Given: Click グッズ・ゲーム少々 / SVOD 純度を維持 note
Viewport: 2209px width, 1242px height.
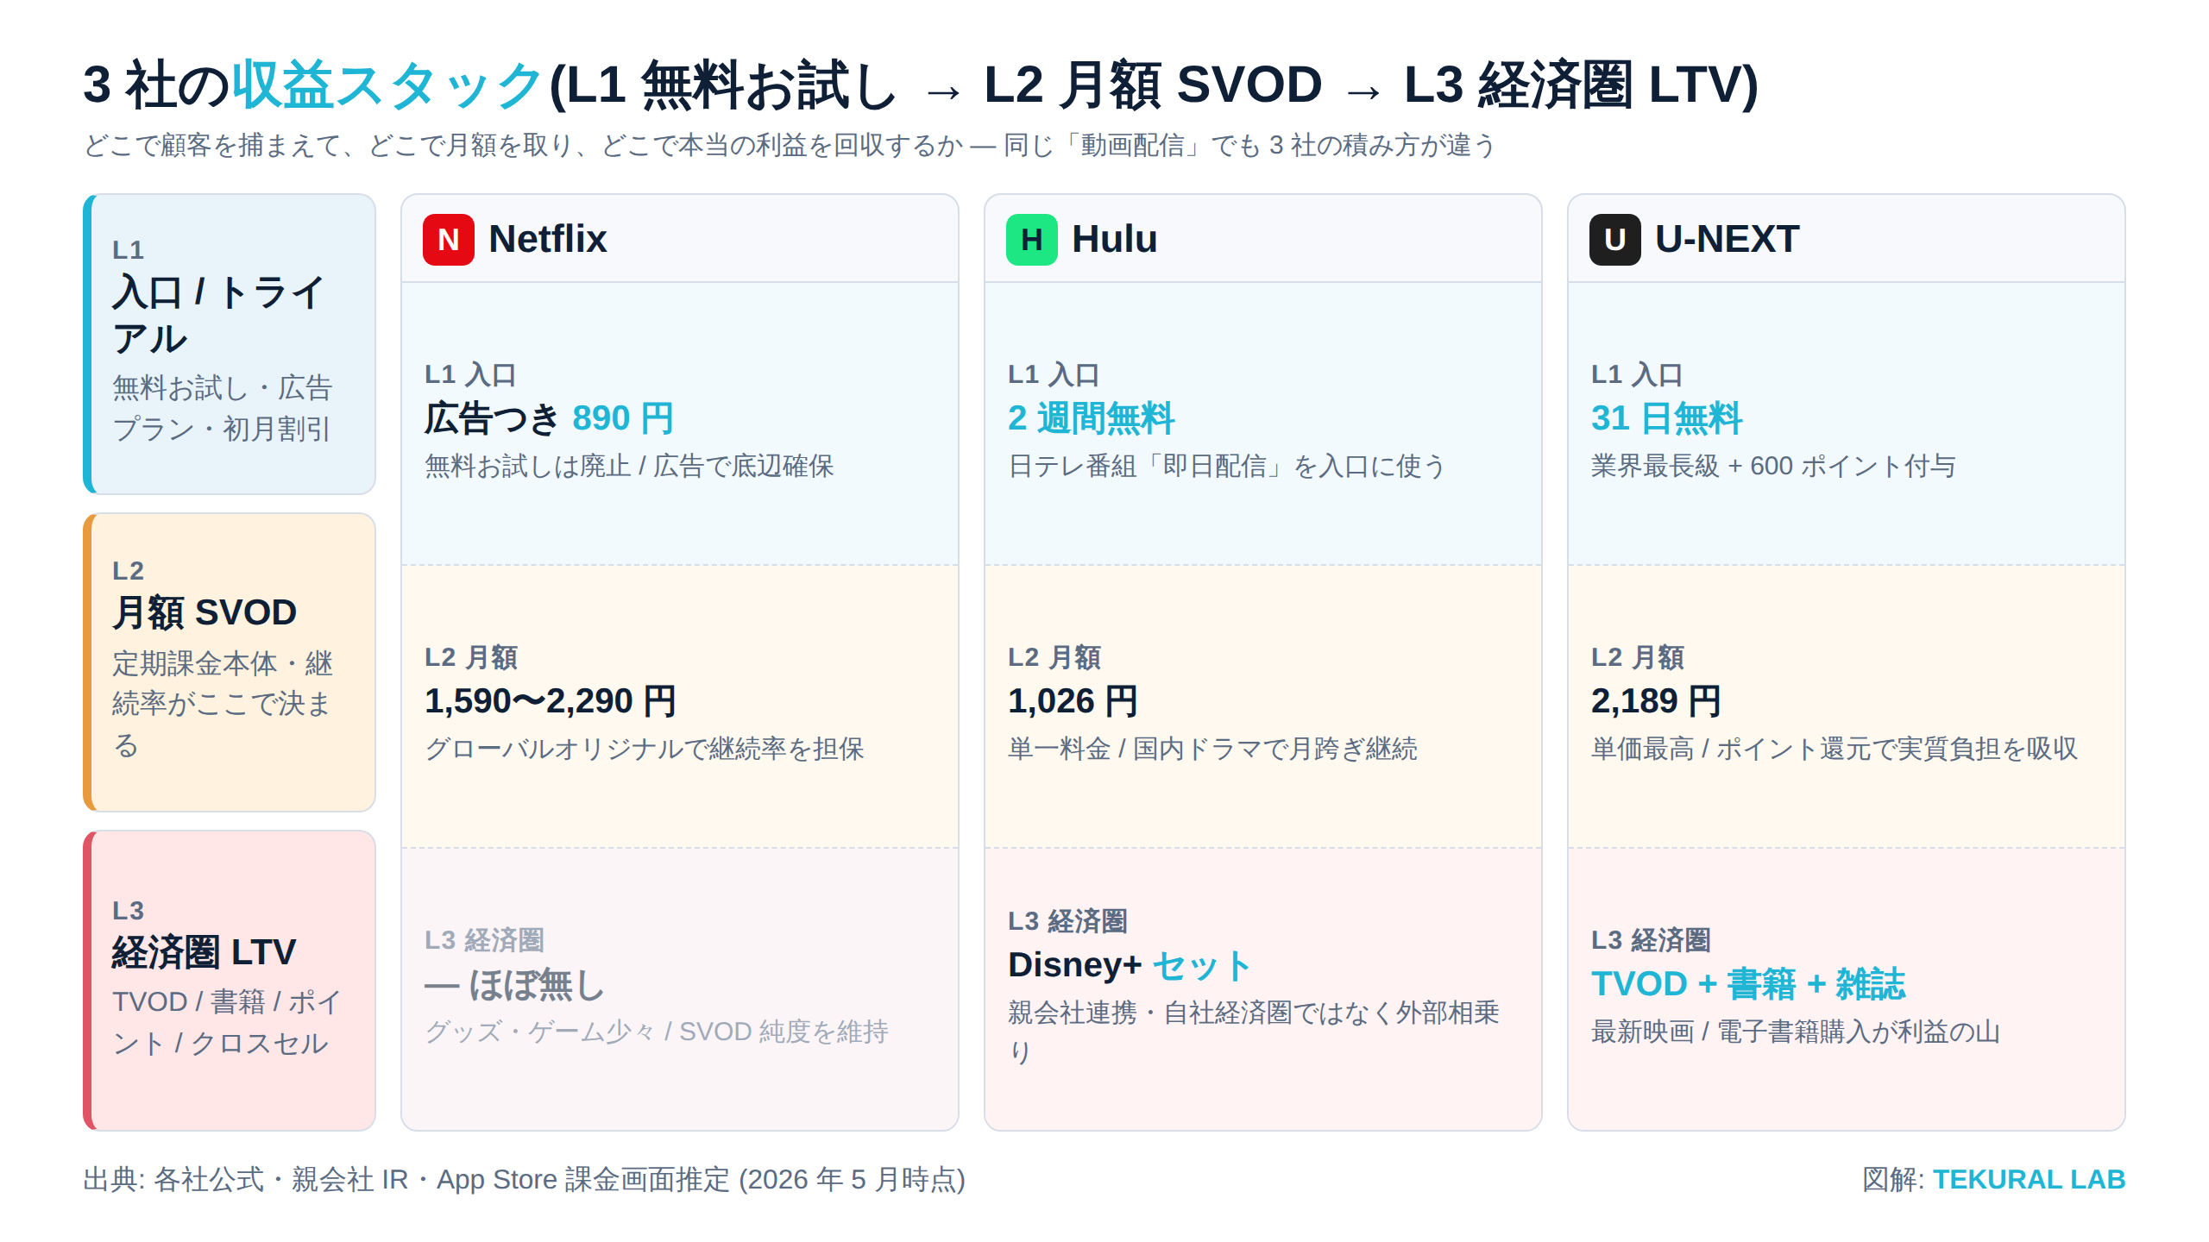Looking at the screenshot, I should (x=656, y=1032).
